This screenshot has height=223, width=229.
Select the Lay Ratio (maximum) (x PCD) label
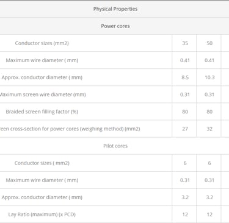pos(42,214)
